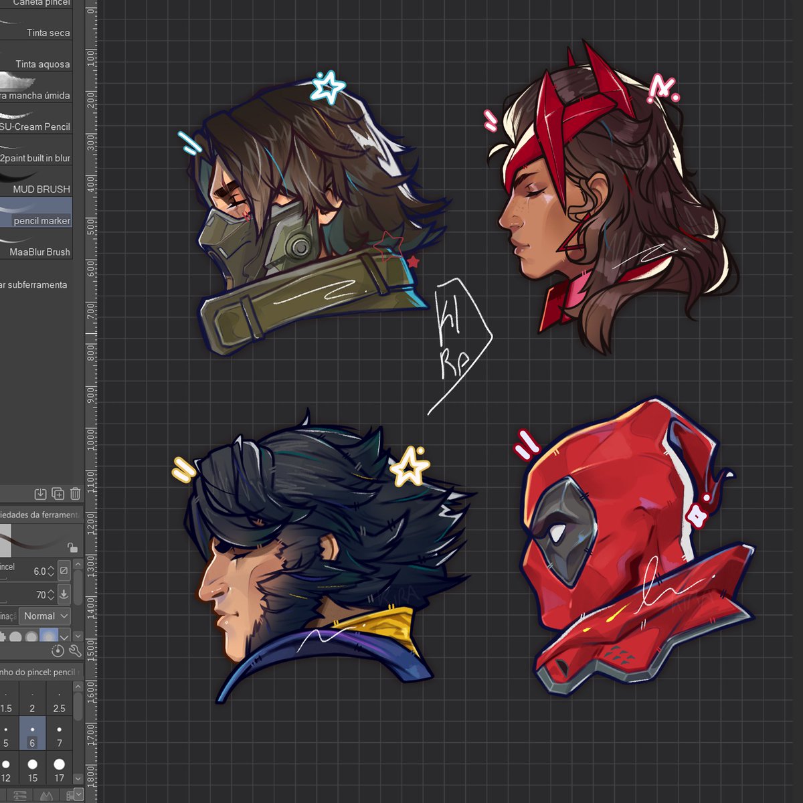The height and width of the screenshot is (803, 803).
Task: Click the vertical ruler beside canvas
Action: tap(91, 401)
